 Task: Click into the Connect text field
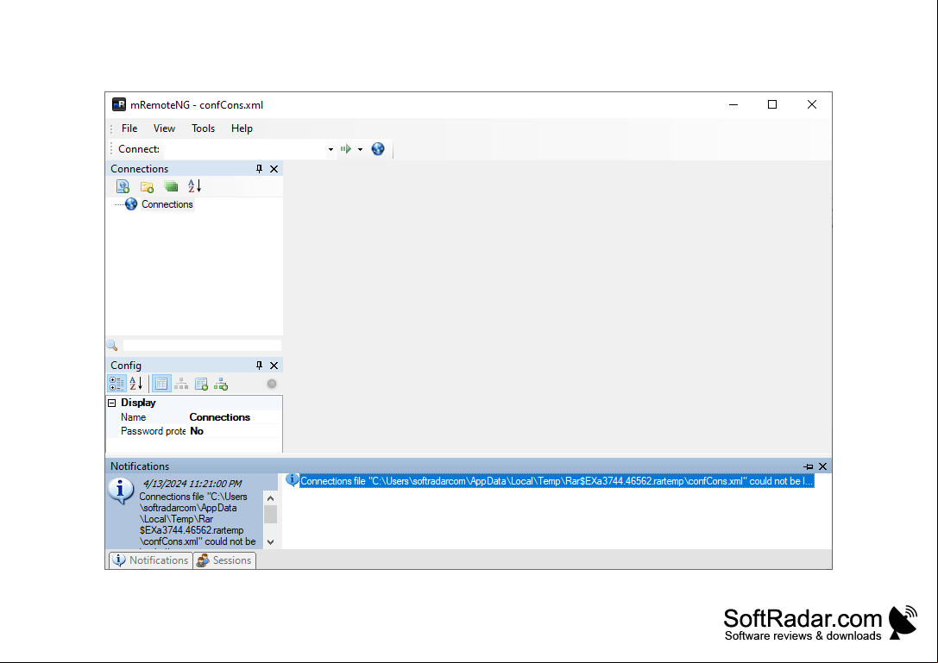click(x=245, y=149)
